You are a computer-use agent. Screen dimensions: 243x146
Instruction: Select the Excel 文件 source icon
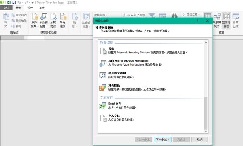tap(102, 106)
